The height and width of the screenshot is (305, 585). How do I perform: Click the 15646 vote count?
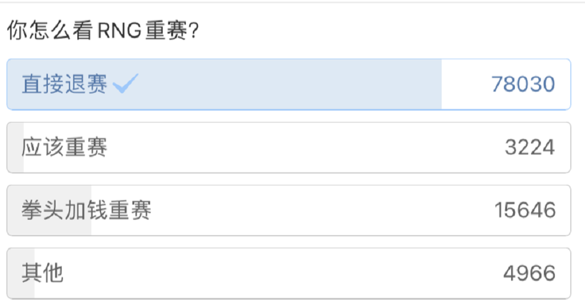(525, 210)
